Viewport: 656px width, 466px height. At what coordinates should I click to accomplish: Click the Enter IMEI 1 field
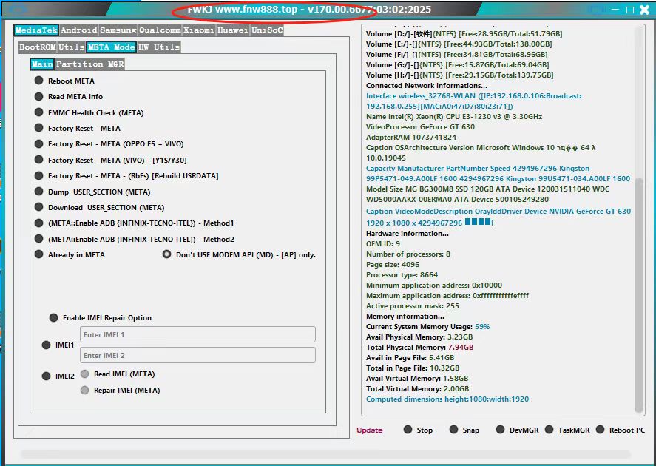point(197,334)
